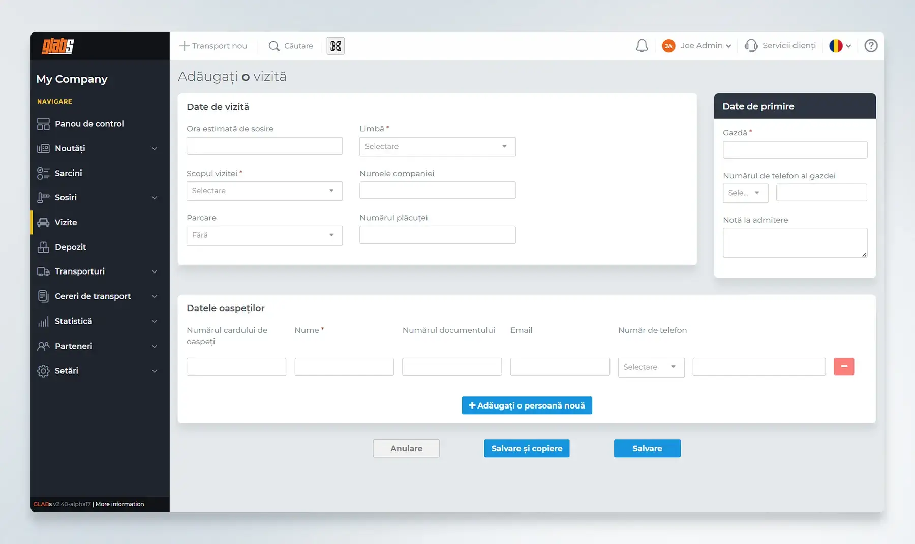
Task: Click the help question mark icon
Action: [871, 46]
